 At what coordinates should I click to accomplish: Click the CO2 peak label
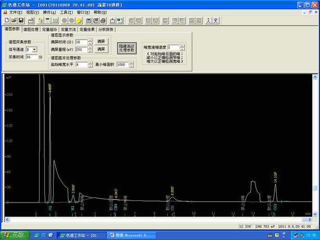click(275, 207)
